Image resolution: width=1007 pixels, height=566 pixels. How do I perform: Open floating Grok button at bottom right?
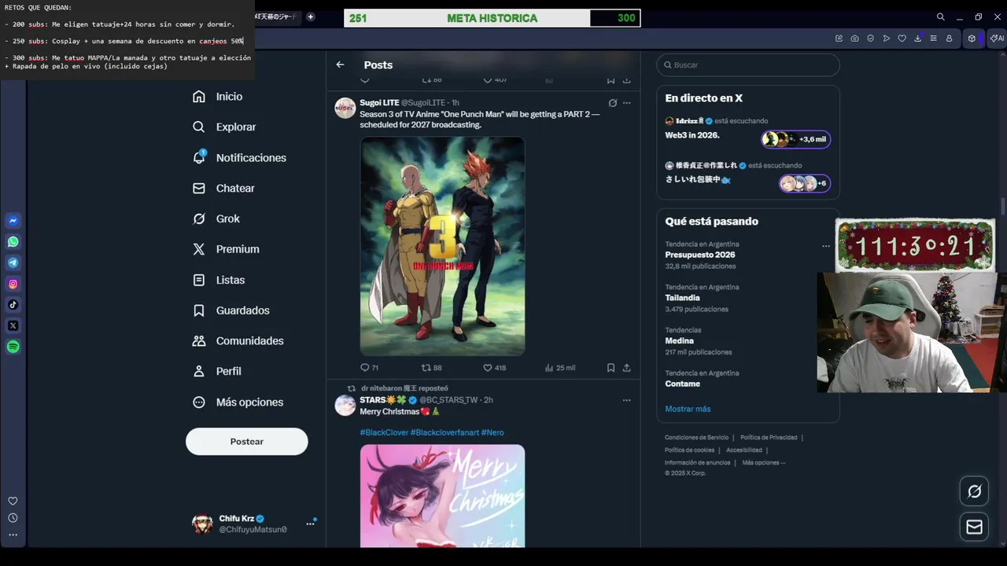974,491
